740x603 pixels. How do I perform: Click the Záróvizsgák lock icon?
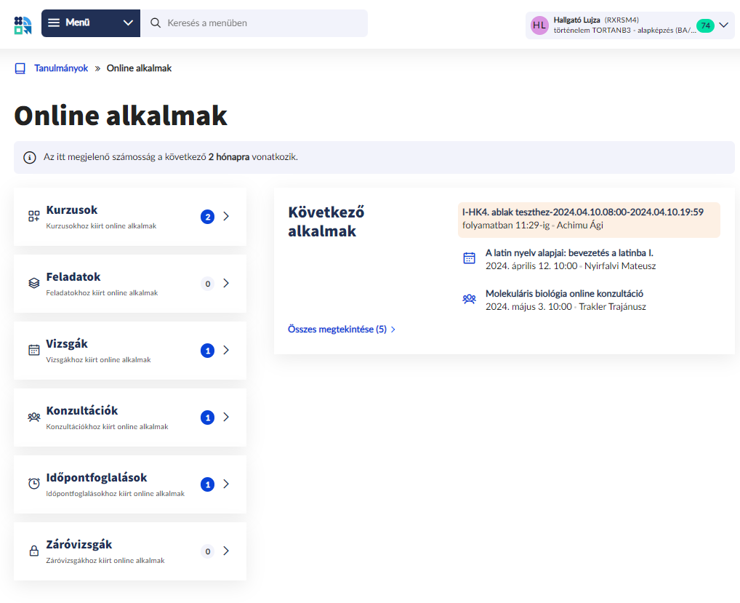click(x=33, y=551)
